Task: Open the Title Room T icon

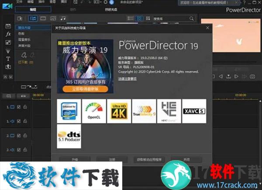Action: (8, 59)
